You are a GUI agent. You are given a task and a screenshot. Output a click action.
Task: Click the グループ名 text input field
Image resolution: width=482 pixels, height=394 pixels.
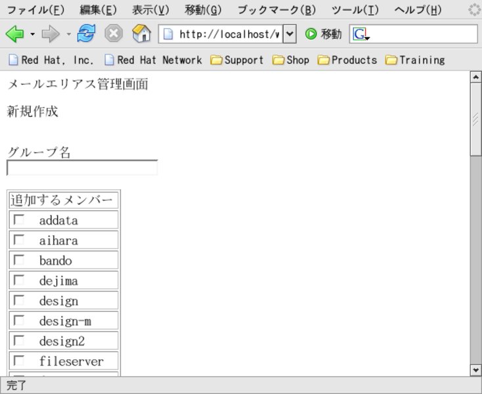tap(82, 168)
